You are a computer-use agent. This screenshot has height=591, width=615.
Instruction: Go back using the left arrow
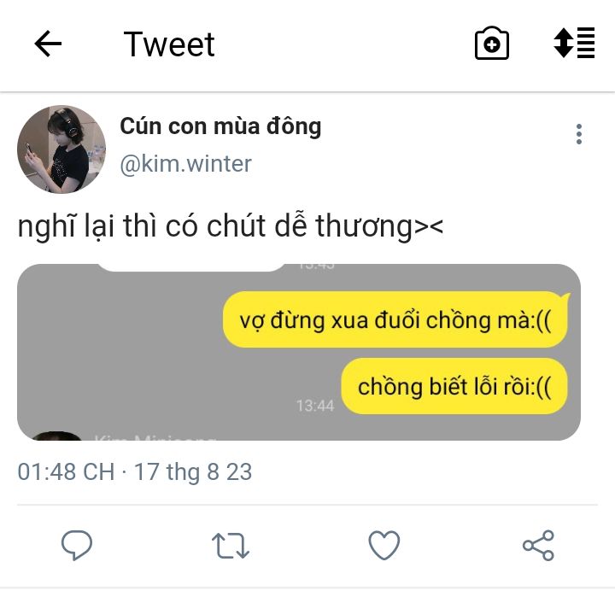(48, 44)
